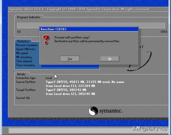Click the 'Connection type' label
Image resolution: width=171 pixels, height=135 pixels.
(26, 78)
